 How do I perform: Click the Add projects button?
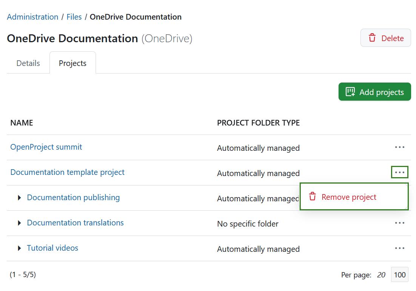(374, 91)
